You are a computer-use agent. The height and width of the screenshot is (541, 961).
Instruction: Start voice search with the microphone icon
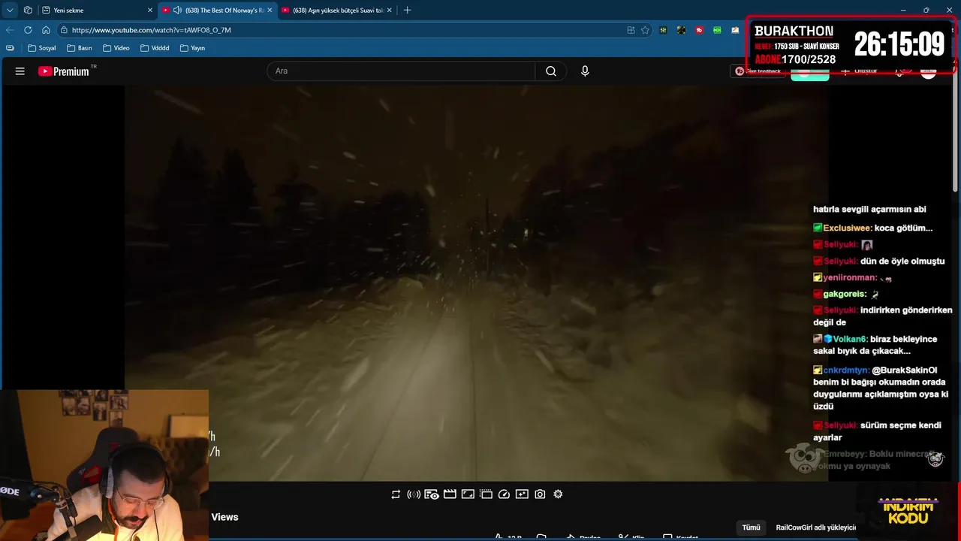tap(585, 71)
